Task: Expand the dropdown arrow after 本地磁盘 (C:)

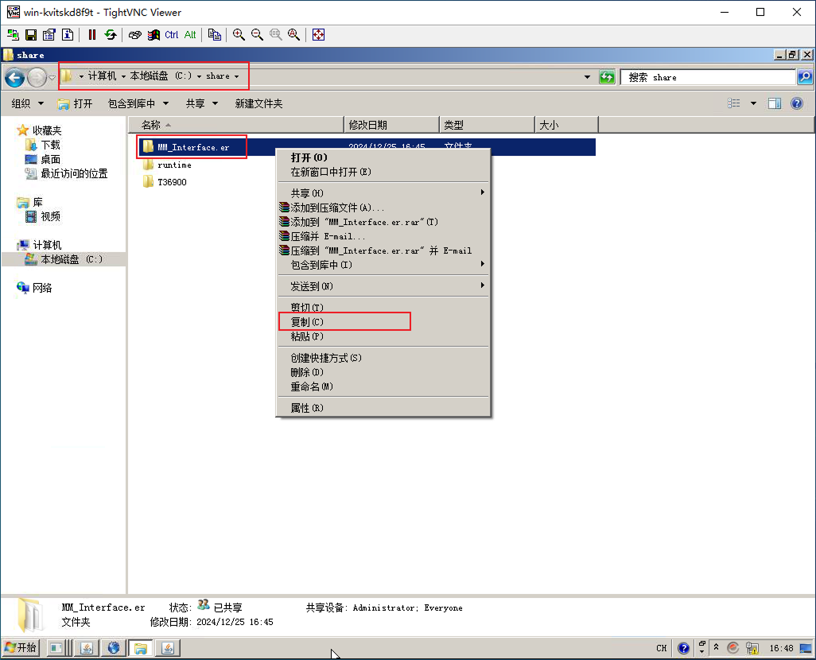Action: (199, 76)
